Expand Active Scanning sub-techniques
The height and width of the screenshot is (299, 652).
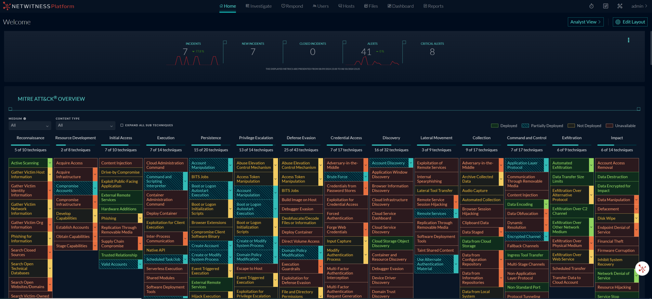pyautogui.click(x=50, y=163)
